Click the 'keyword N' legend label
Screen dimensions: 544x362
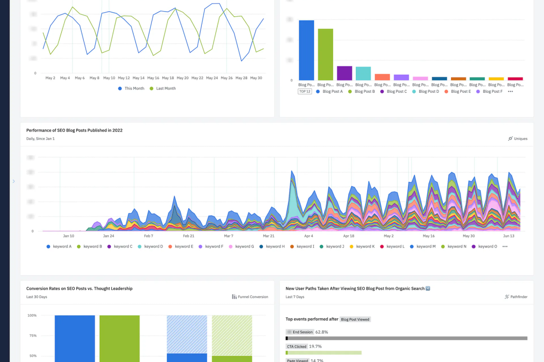coord(457,247)
